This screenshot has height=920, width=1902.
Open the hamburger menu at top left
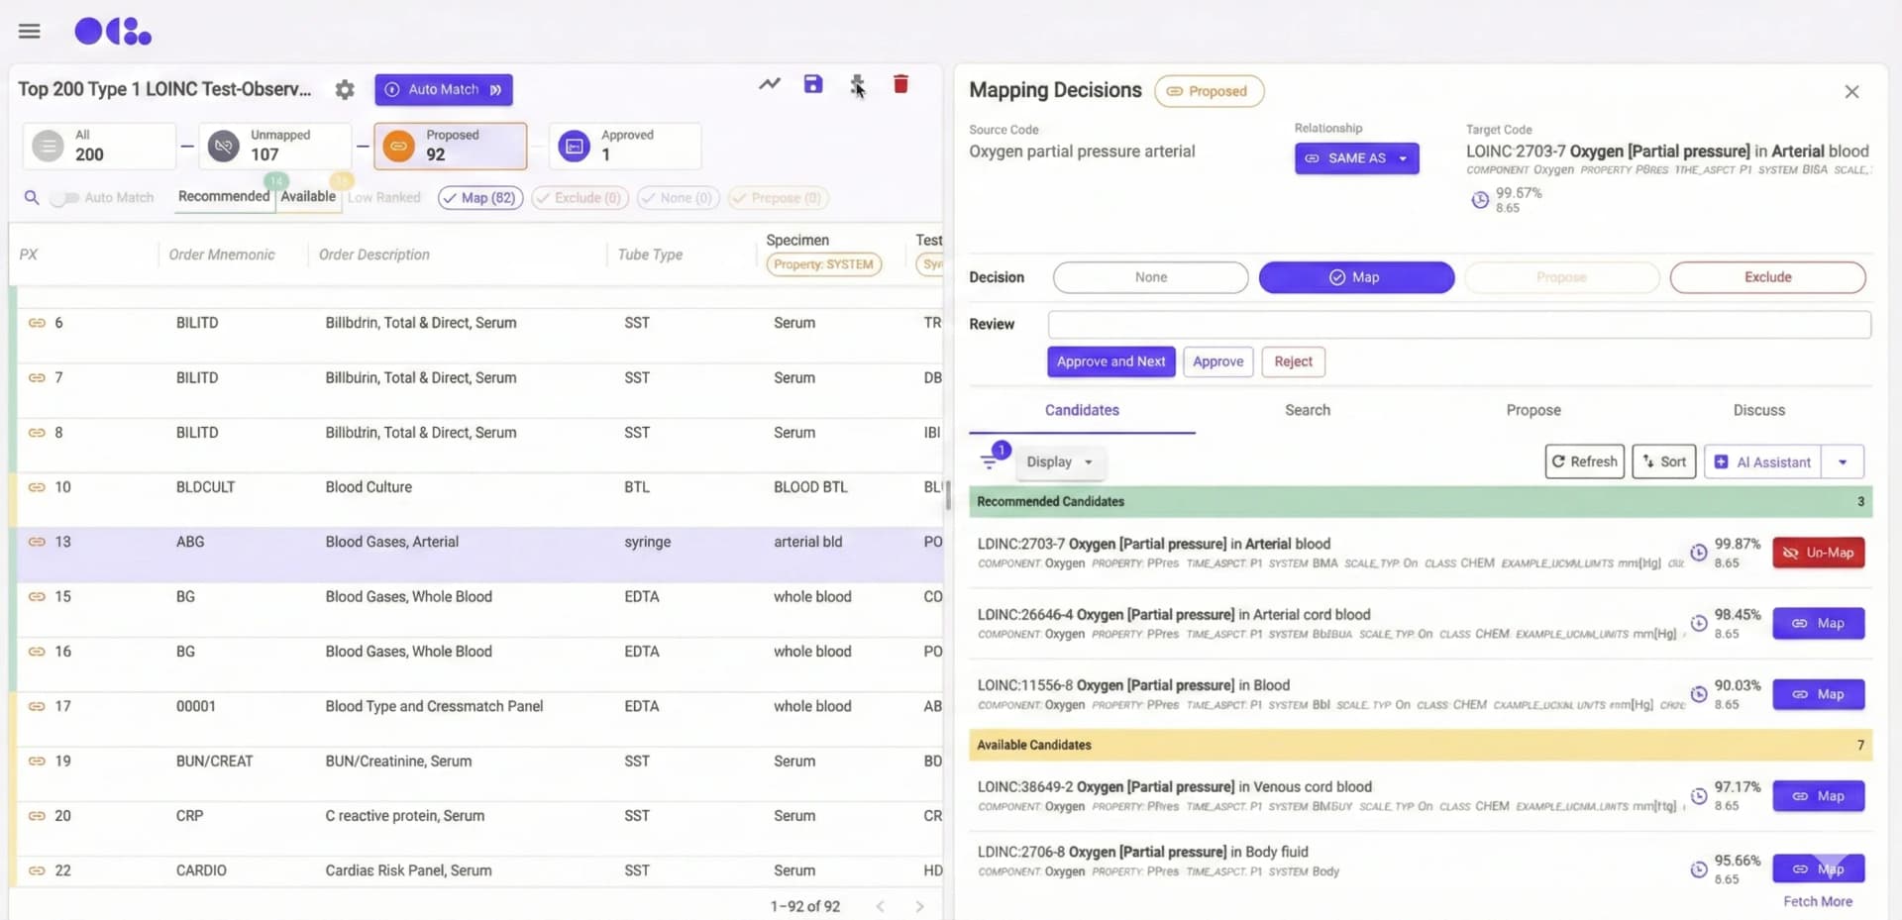(29, 31)
